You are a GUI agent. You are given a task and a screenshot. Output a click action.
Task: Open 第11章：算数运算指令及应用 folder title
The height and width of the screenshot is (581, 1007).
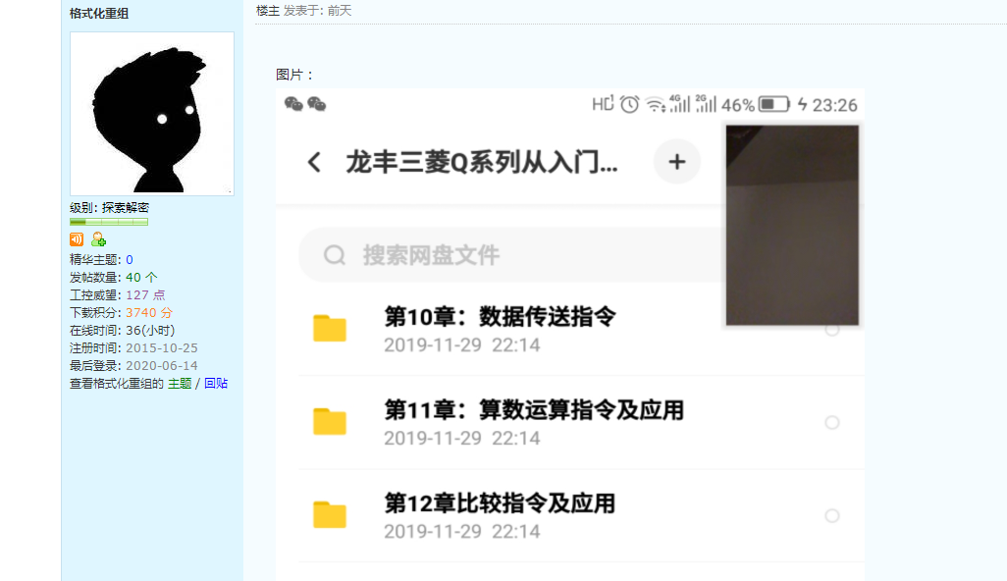point(533,409)
